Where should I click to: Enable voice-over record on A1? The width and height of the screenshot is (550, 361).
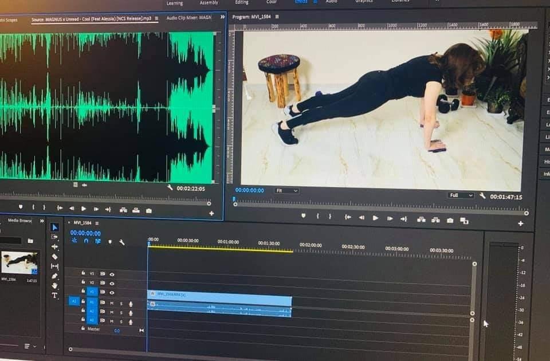(131, 304)
